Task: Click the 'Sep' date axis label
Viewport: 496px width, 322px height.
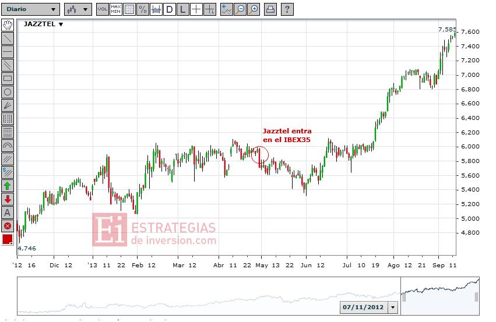Action: 438,266
